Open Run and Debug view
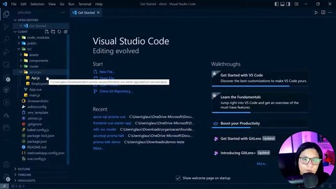Viewport: 336px width, 189px height. coord(6,52)
